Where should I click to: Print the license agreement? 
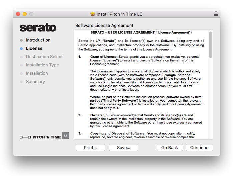tap(90, 147)
